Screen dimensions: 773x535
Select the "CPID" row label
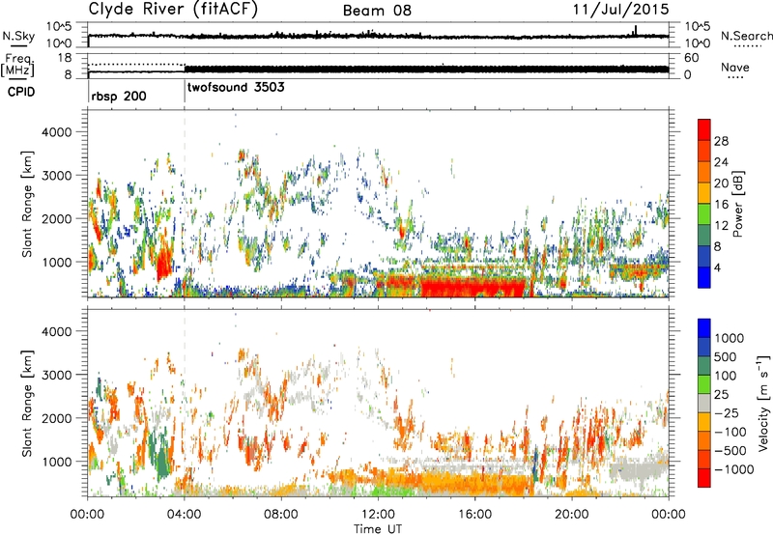tap(20, 92)
